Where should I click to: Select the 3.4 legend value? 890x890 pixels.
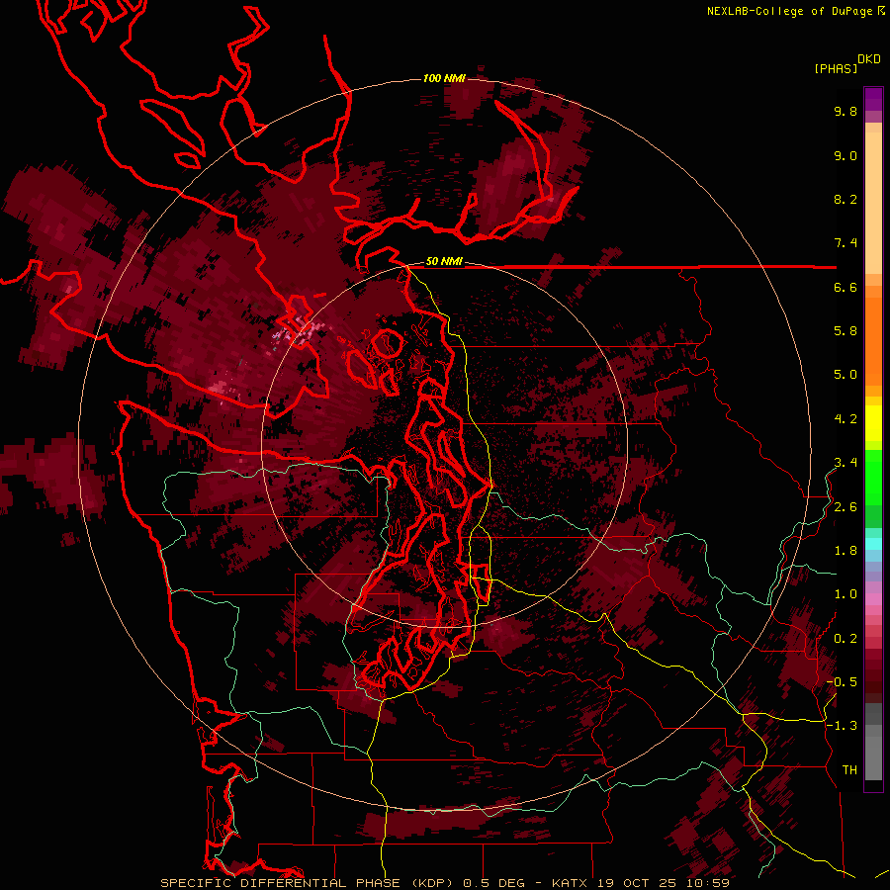845,463
